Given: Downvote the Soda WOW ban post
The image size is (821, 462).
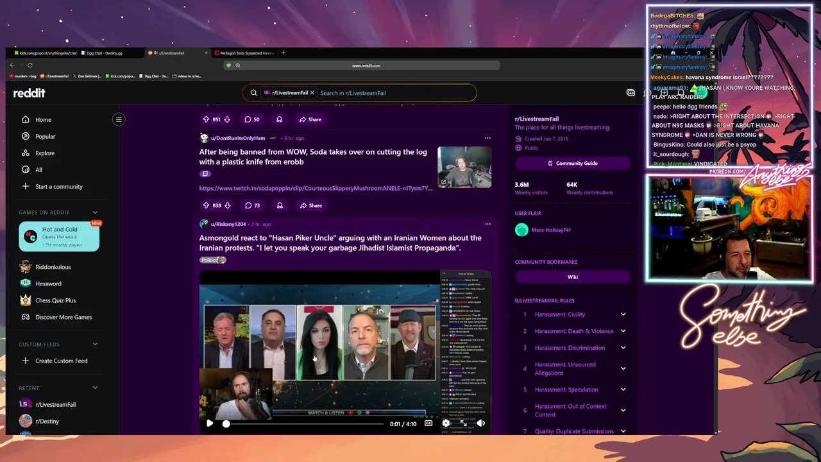Looking at the screenshot, I should tap(227, 205).
